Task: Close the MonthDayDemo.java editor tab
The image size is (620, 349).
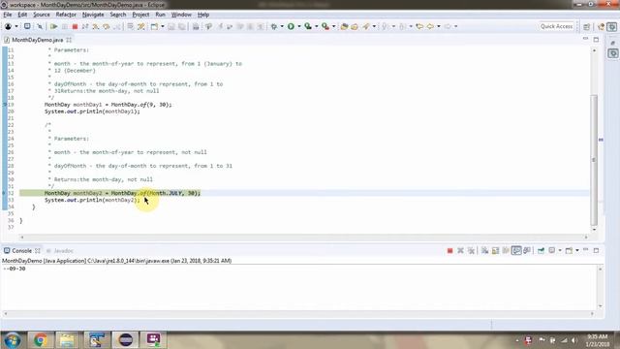Action: [69, 40]
